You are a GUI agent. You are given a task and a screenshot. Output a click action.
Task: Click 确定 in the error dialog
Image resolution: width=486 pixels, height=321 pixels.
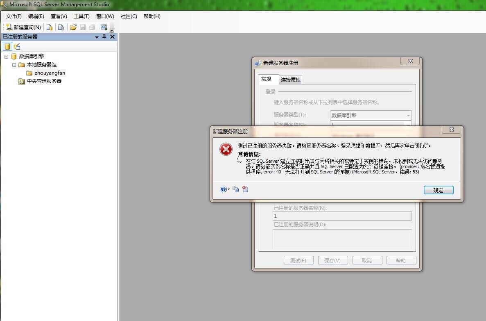click(438, 190)
